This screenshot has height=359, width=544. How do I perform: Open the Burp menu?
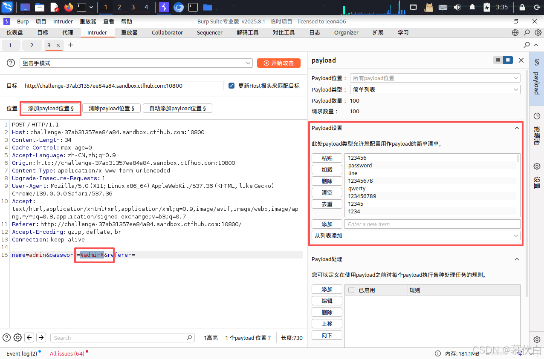point(23,21)
